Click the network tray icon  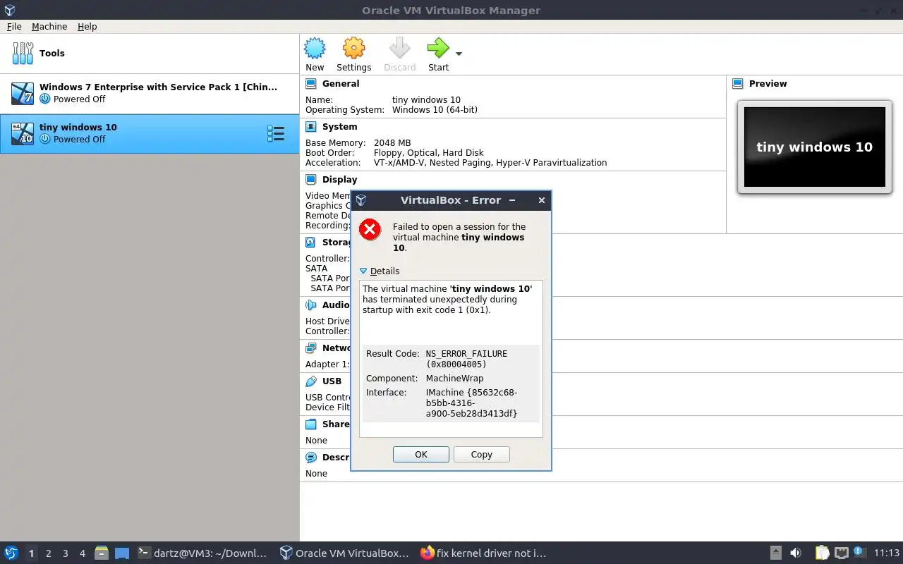(x=841, y=553)
